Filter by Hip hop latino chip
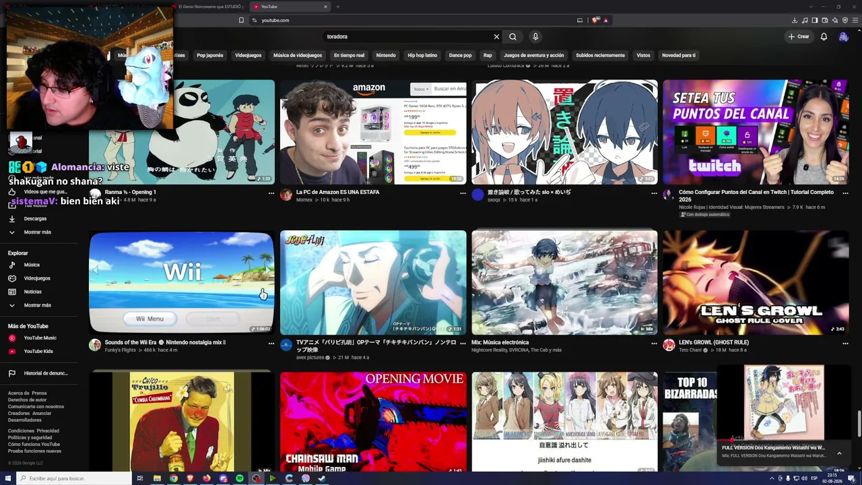The image size is (862, 485). (x=422, y=55)
